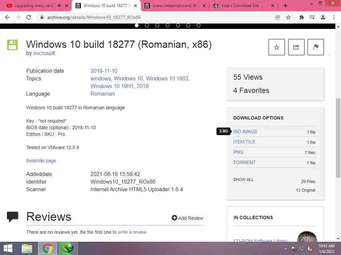Open the 'Windows 10 19H1' topic link
The image size is (341, 255).
[x=112, y=86]
